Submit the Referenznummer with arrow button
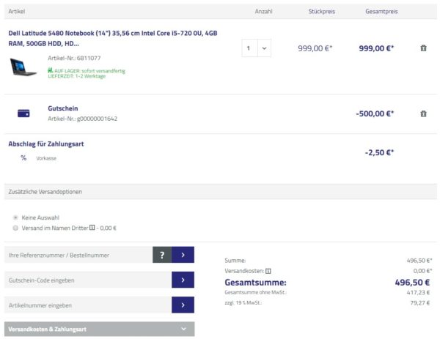 click(x=183, y=255)
